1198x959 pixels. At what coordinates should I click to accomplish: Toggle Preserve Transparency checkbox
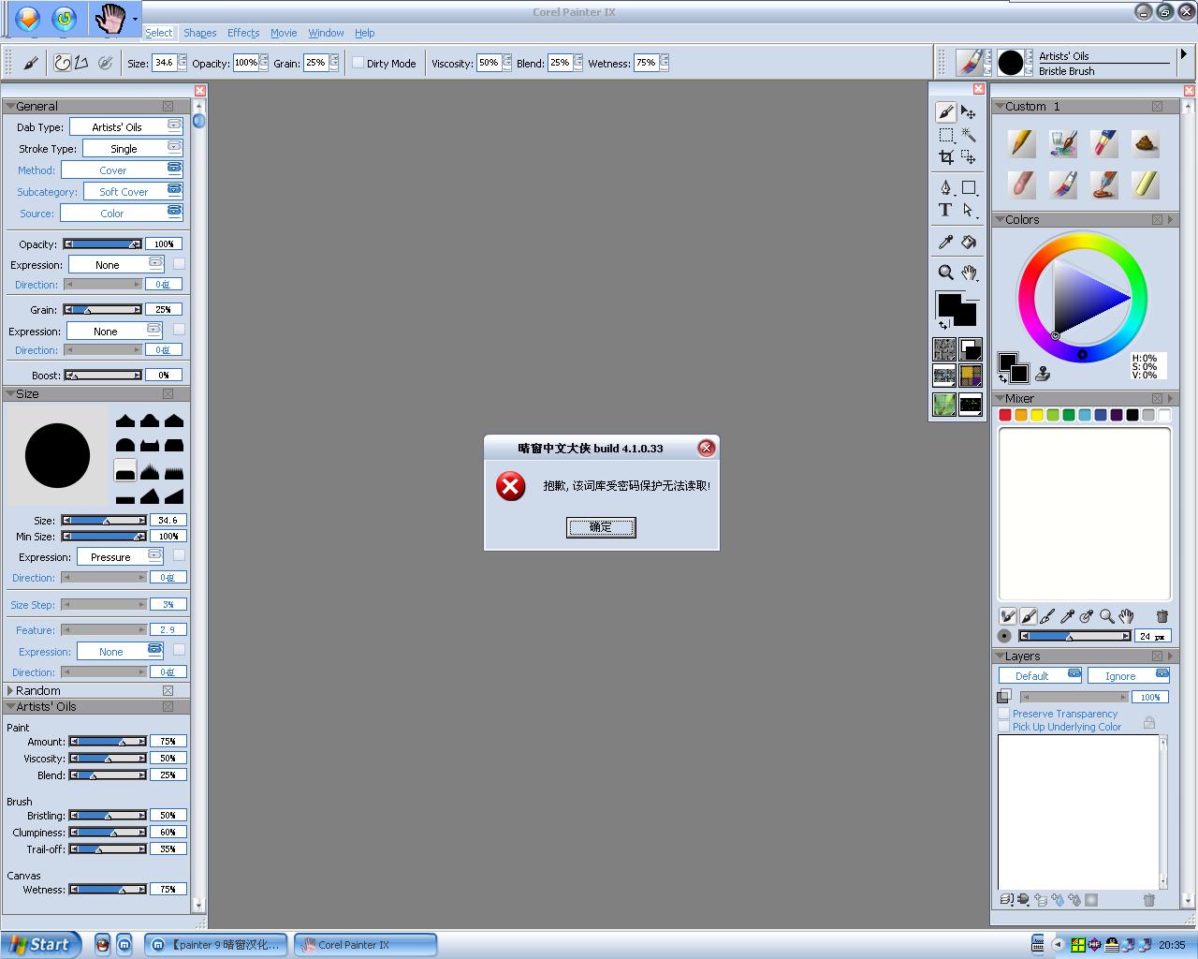1004,714
